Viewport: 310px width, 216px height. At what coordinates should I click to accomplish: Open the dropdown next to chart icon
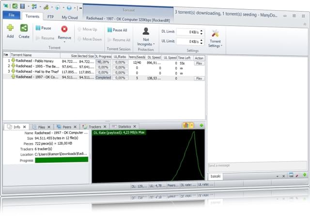192,125
